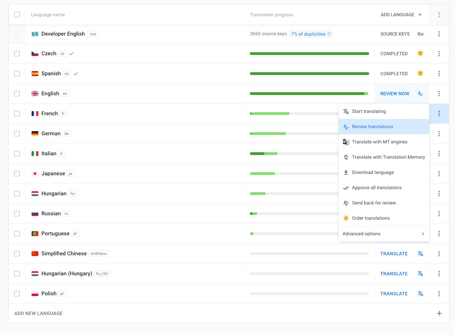This screenshot has height=335, width=455.
Task: Open the three-dot menu in table header
Action: tap(439, 15)
